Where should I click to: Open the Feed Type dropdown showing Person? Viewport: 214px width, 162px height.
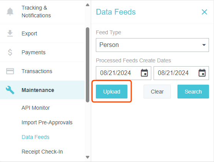[152, 45]
